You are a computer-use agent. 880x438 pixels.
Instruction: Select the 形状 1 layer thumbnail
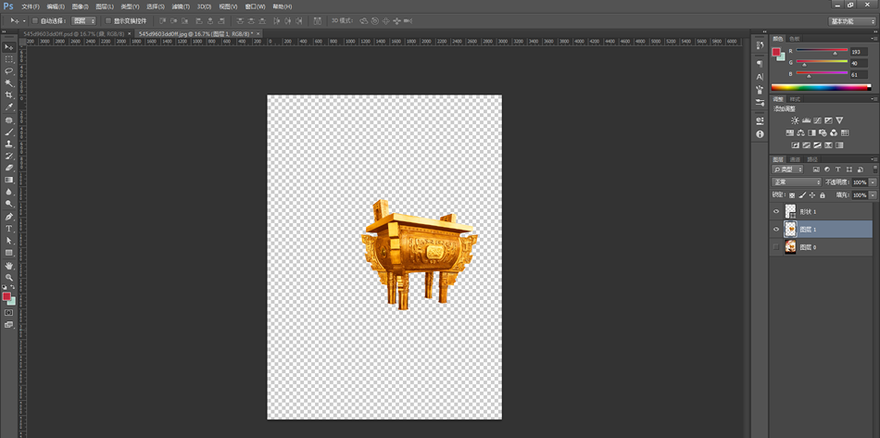pyautogui.click(x=791, y=211)
